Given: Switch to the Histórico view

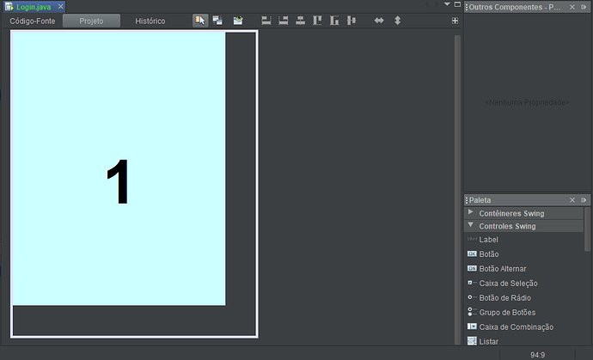Looking at the screenshot, I should (150, 21).
